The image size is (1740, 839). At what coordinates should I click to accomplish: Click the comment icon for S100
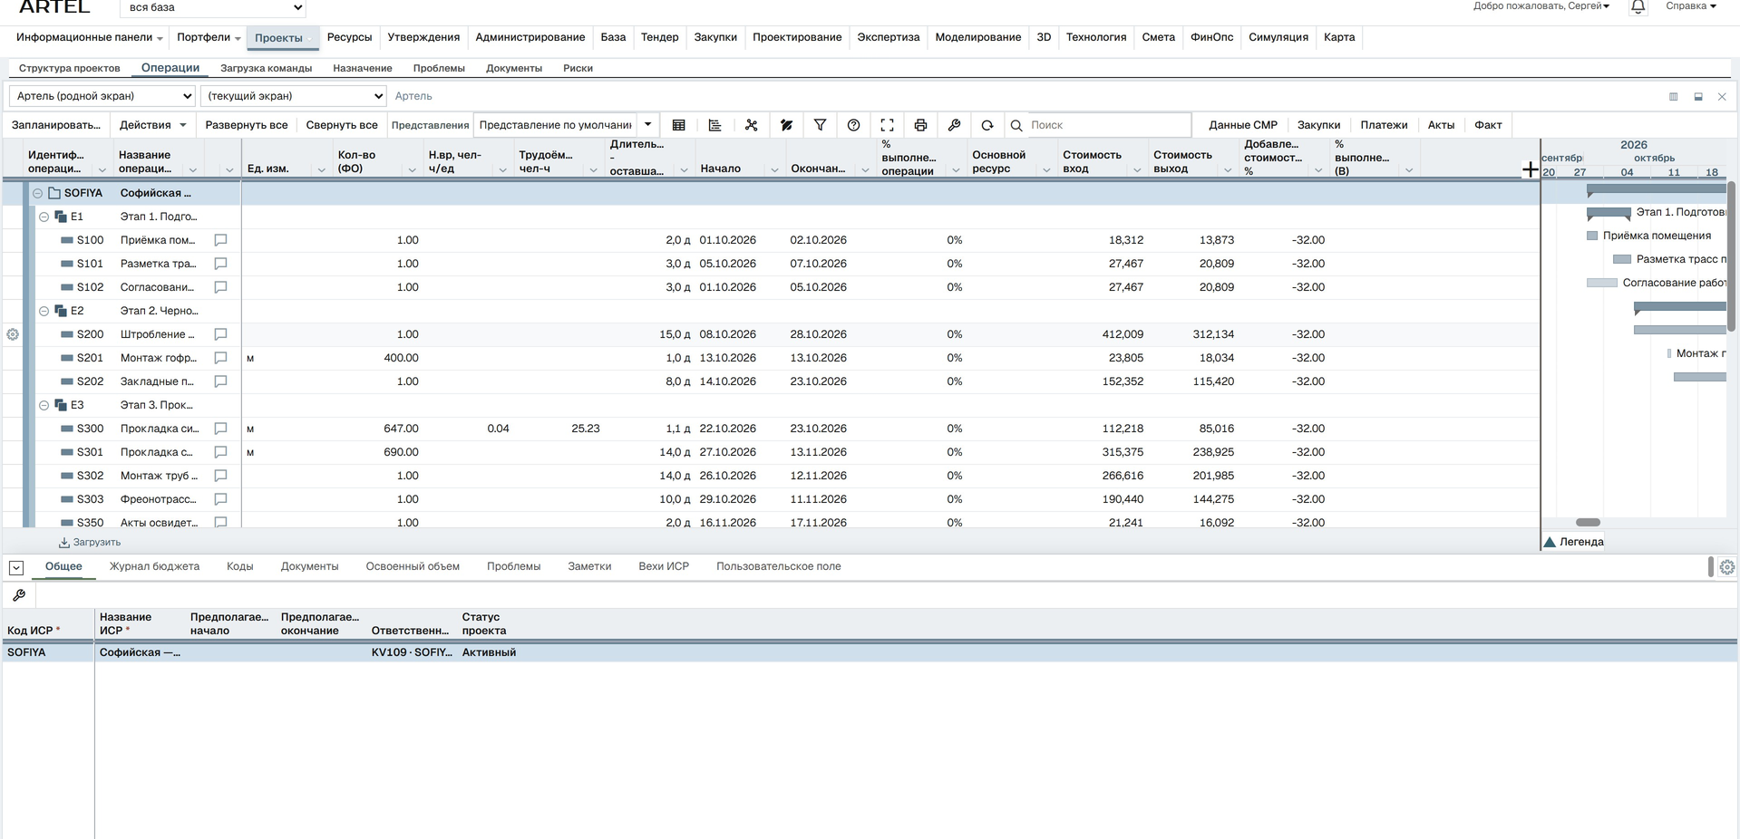(220, 240)
